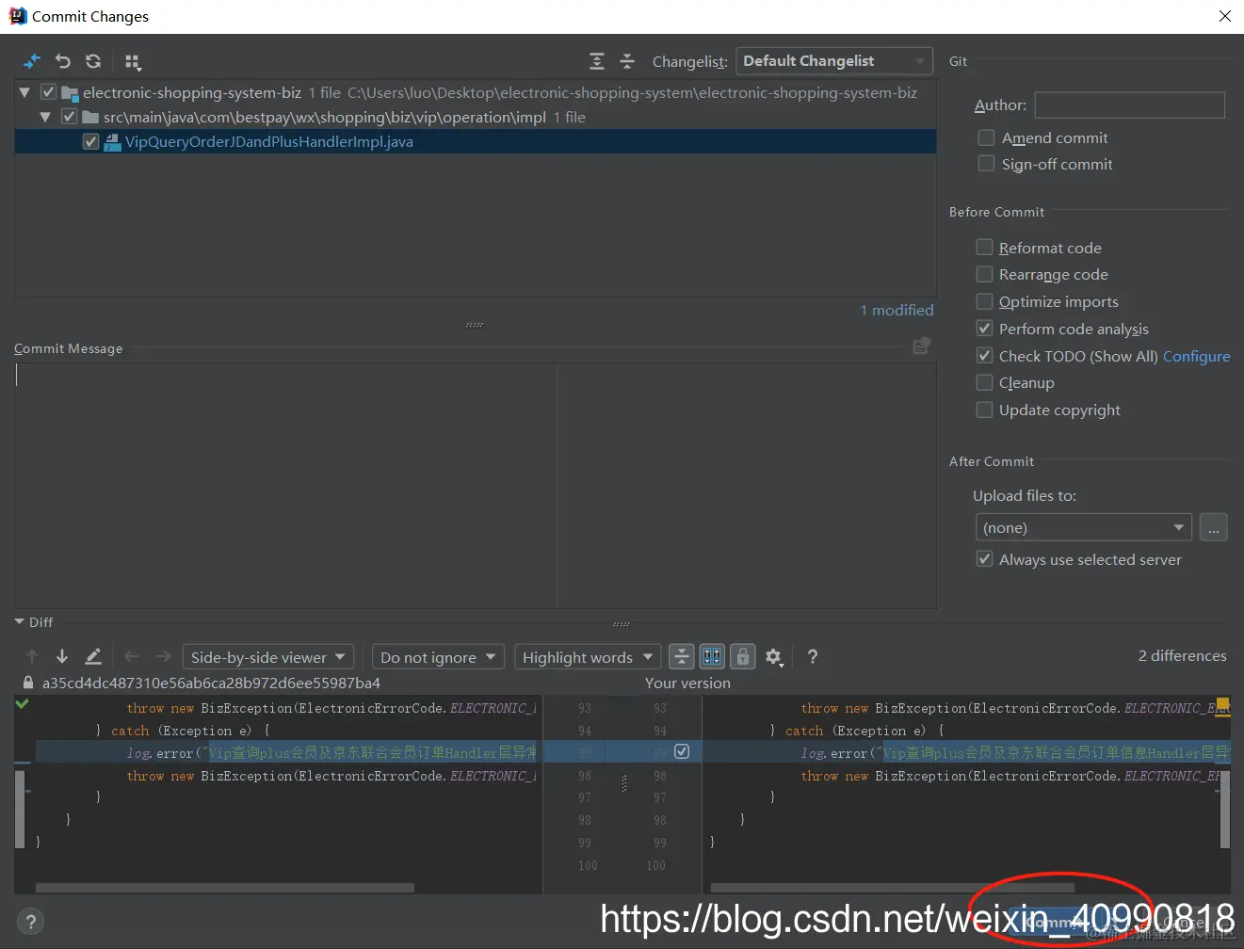
Task: Click the right diff horizontal scrollbar
Action: tap(892, 888)
